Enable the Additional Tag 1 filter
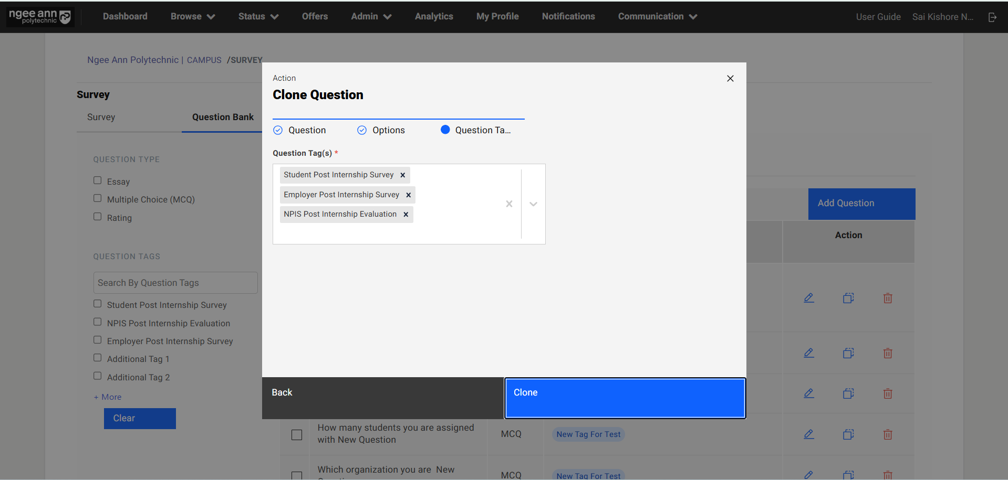Screen dimensions: 1008x480 (x=98, y=358)
